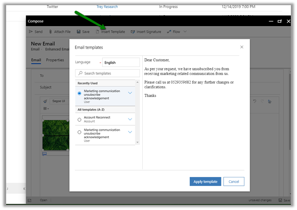Close the Email templates dialog
Image resolution: width=297 pixels, height=210 pixels.
coord(242,47)
